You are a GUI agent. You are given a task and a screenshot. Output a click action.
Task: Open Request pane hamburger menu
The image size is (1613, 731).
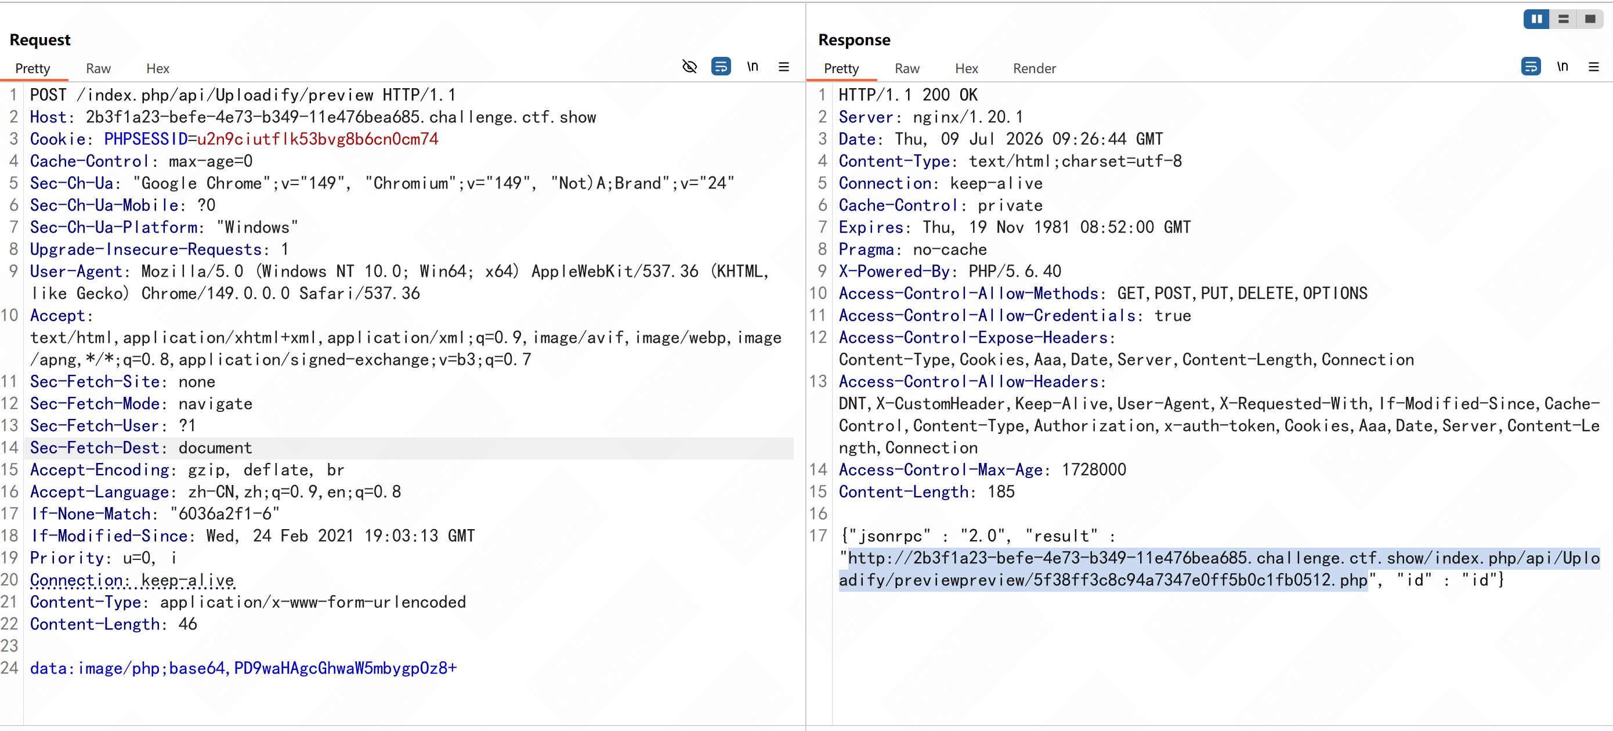tap(783, 66)
